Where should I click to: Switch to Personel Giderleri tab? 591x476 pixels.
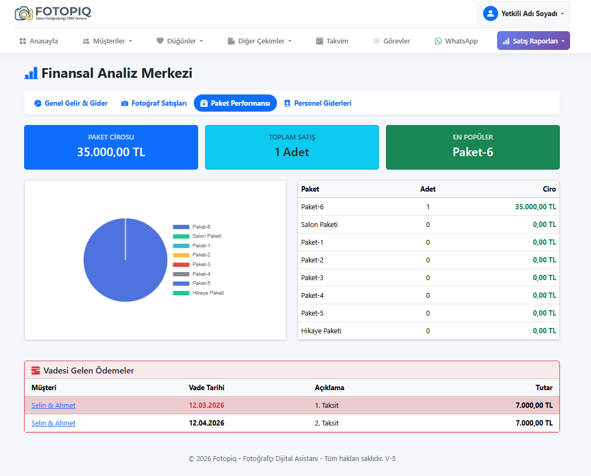(322, 103)
